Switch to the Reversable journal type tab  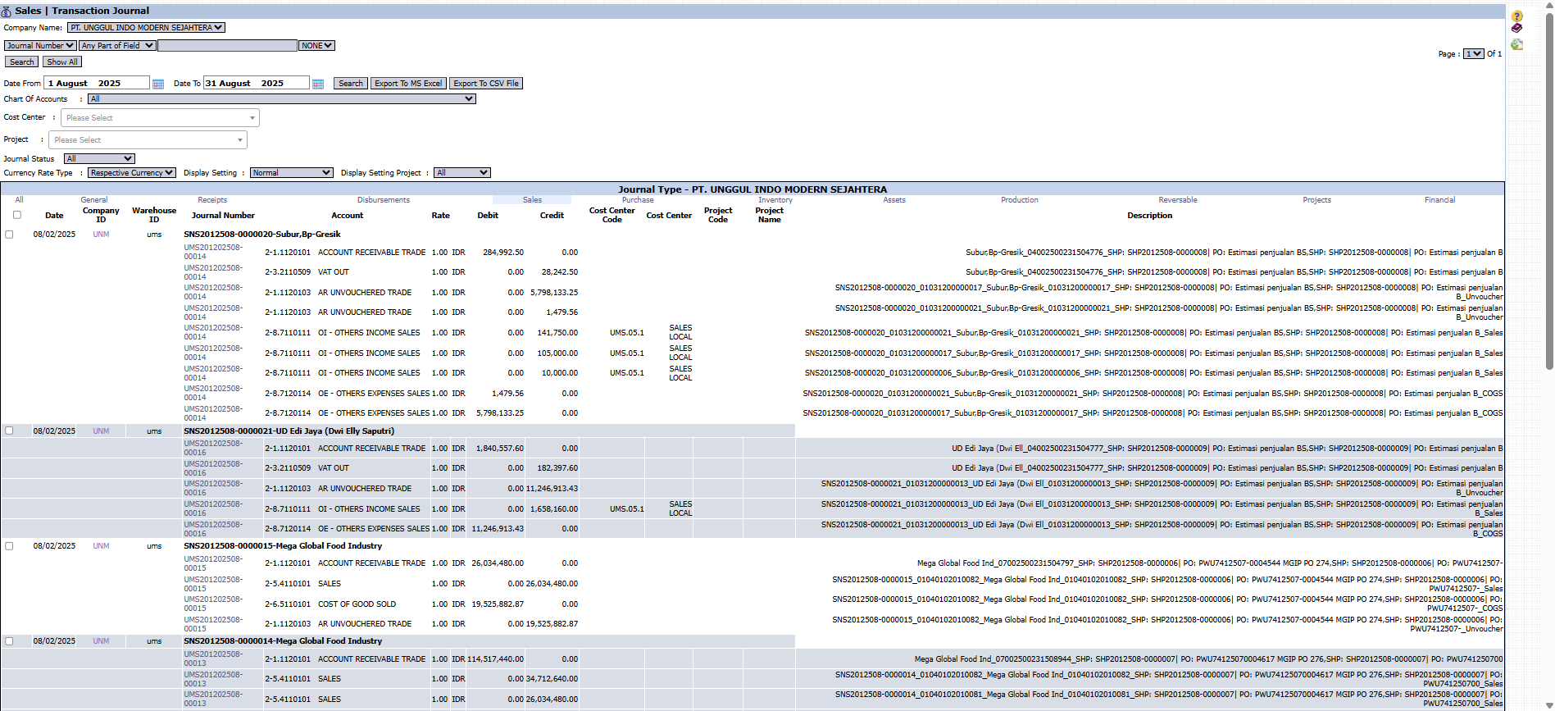(x=1178, y=200)
